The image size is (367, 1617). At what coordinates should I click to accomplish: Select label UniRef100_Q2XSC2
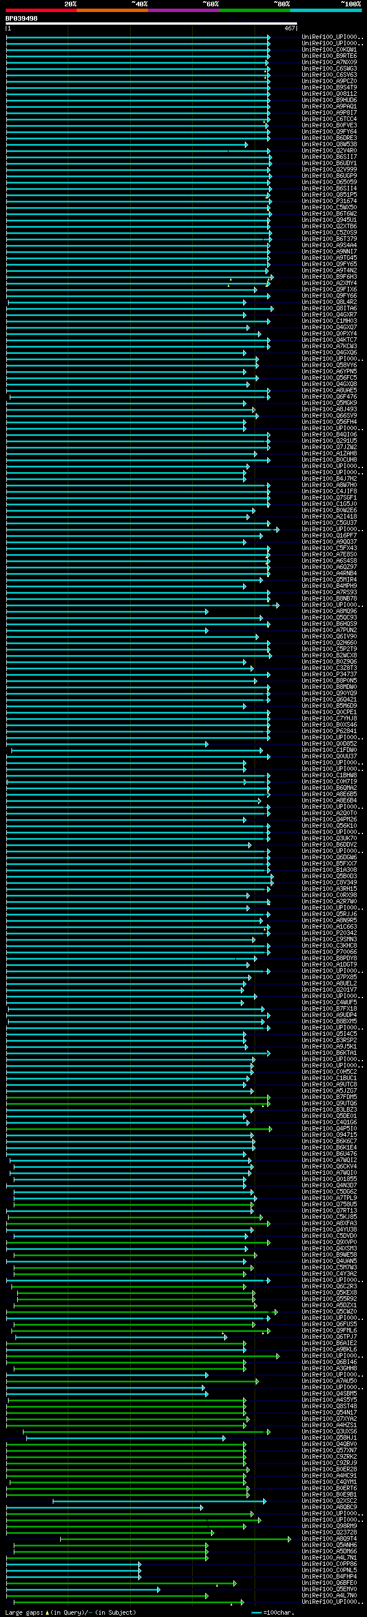point(329,1501)
